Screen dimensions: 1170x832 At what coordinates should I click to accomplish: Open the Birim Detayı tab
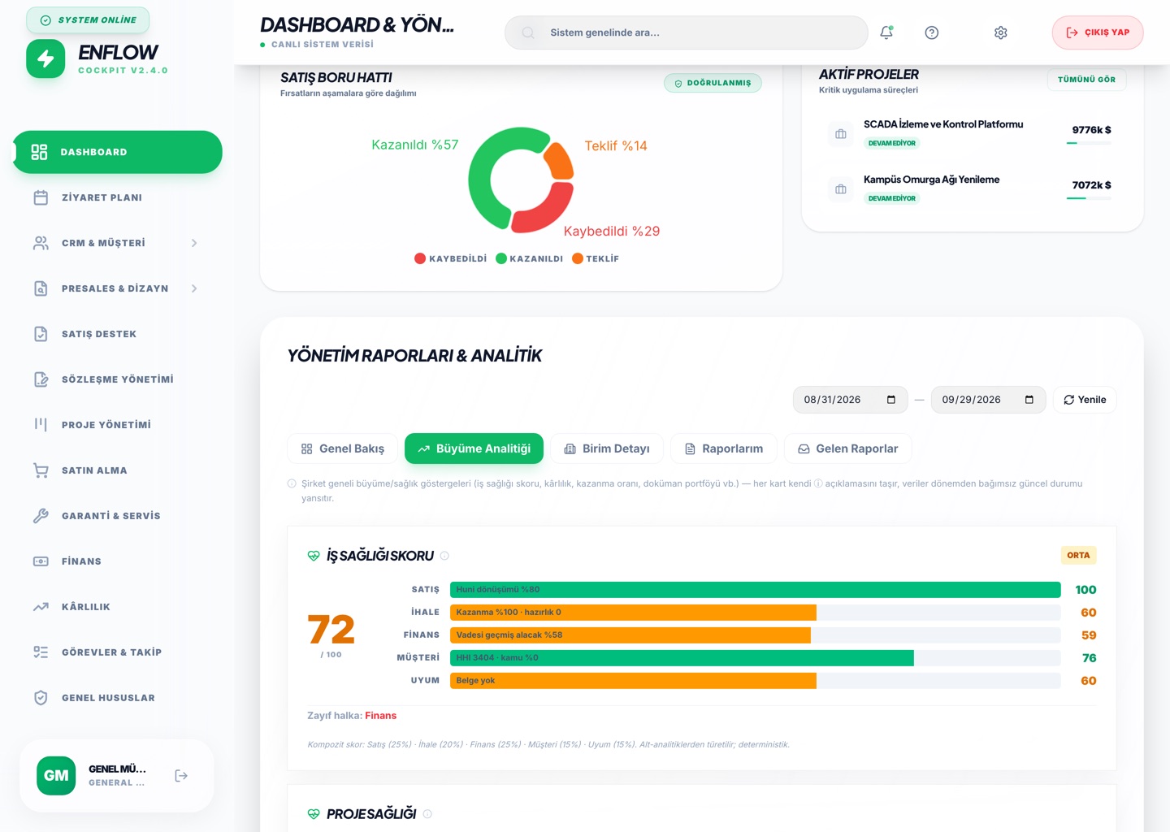click(607, 448)
